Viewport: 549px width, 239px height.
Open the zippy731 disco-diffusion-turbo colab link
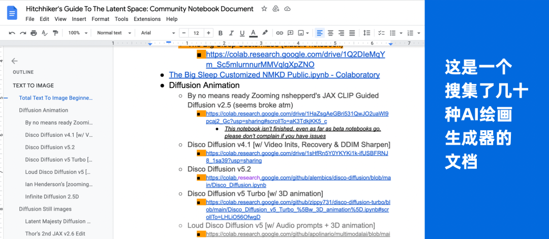point(297,210)
